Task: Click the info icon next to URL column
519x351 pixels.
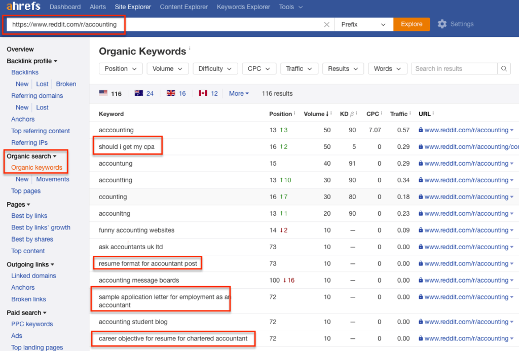Action: [x=433, y=113]
